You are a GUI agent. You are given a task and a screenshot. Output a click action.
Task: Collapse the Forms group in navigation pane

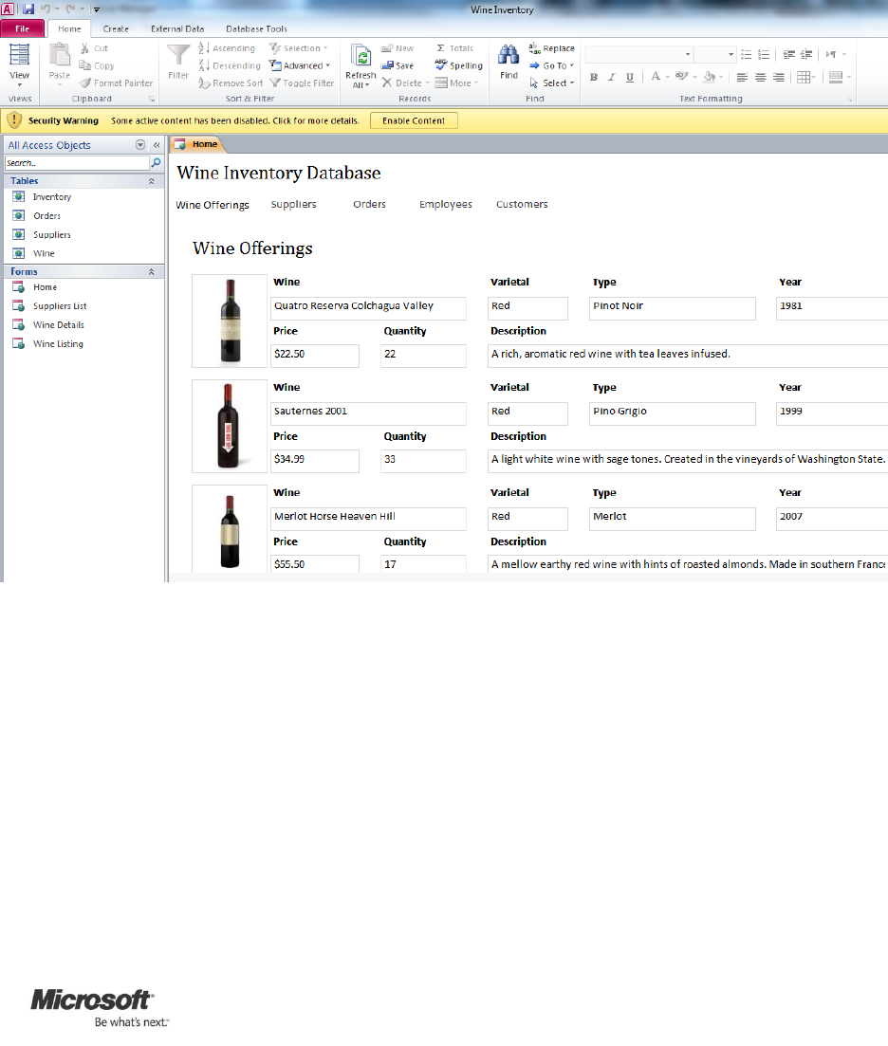tap(151, 272)
